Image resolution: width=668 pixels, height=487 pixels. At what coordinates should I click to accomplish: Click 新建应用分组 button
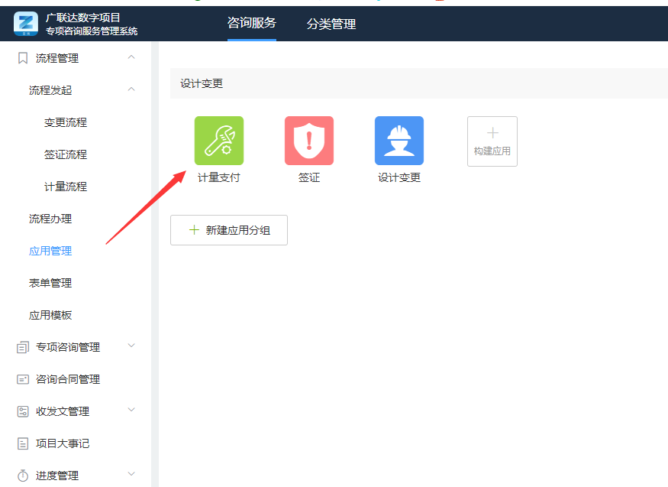pyautogui.click(x=229, y=230)
